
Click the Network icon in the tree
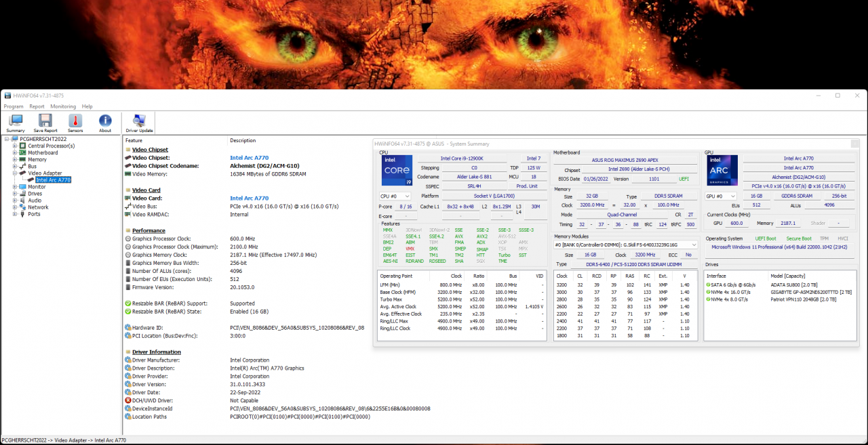23,207
